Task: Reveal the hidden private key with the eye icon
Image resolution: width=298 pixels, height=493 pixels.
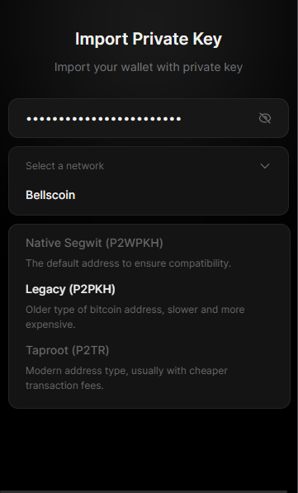Action: (265, 118)
